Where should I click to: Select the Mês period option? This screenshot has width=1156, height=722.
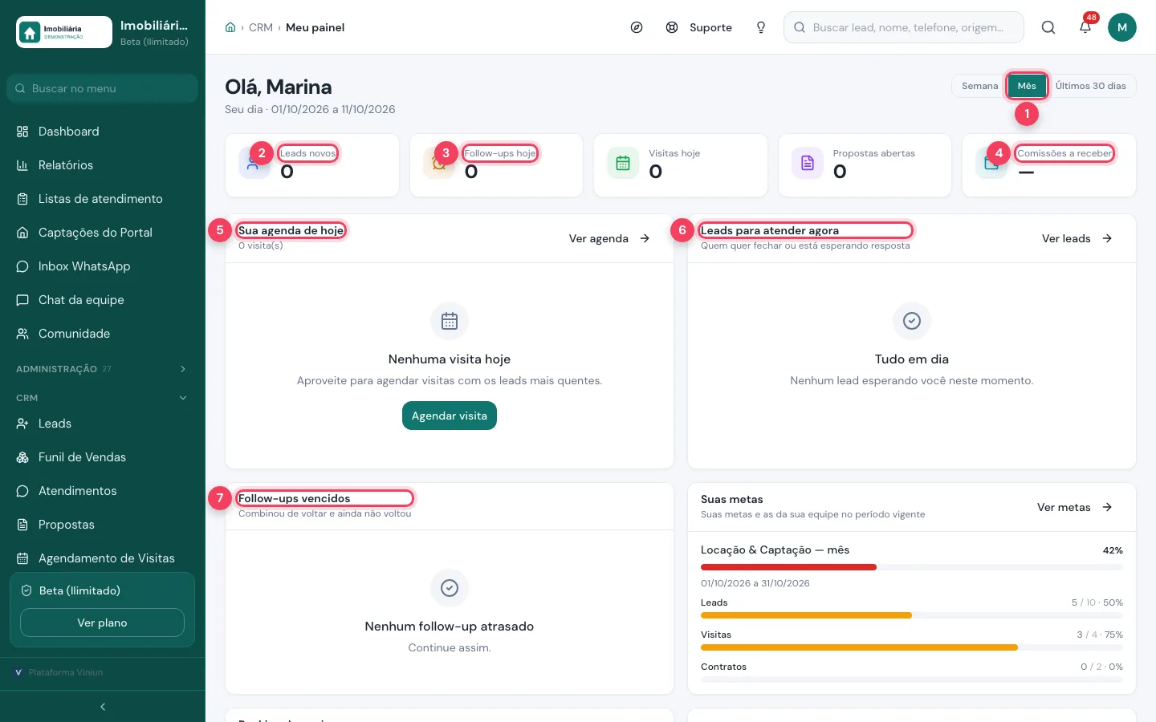pos(1027,86)
